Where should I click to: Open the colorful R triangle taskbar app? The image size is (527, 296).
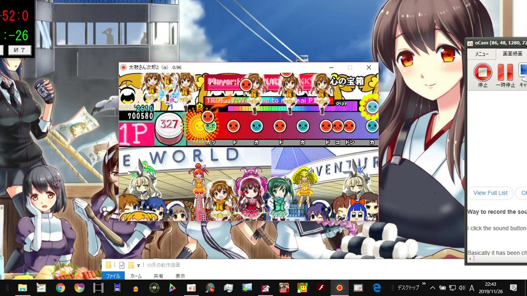coord(172,288)
